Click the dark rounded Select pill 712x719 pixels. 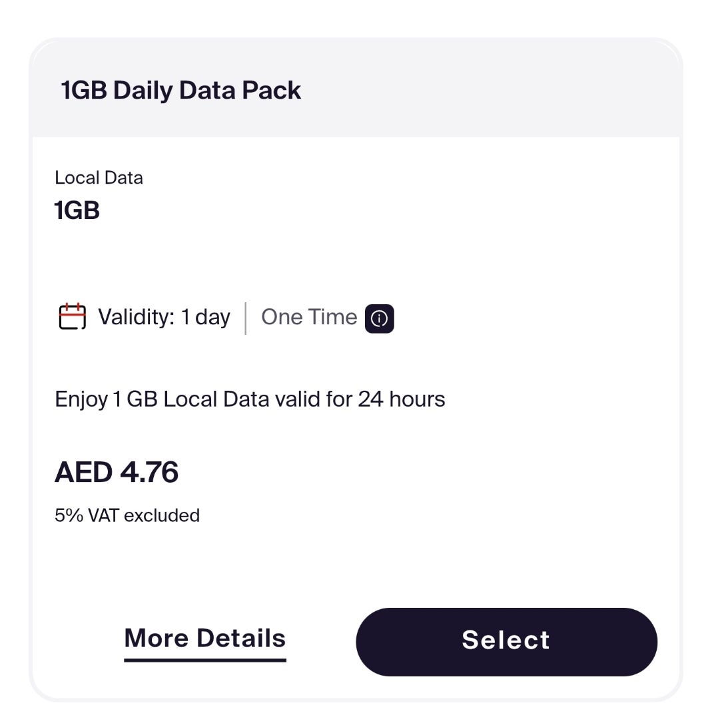click(506, 641)
